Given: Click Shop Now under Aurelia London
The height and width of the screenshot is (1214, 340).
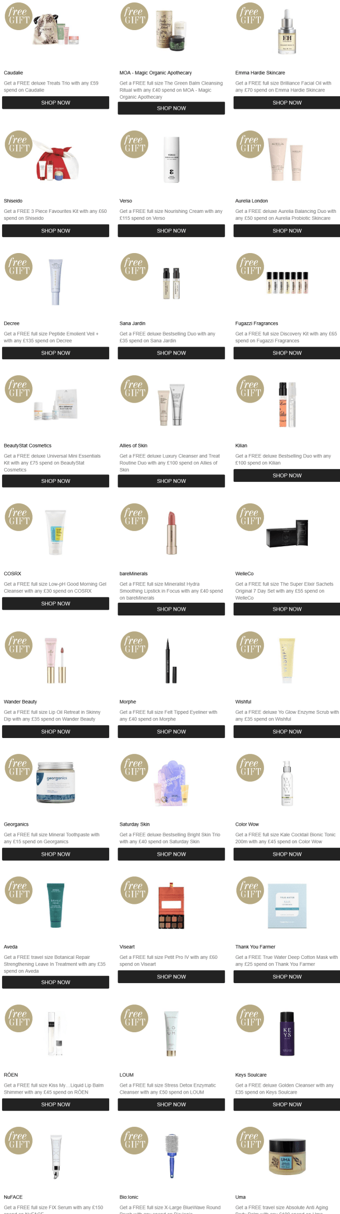Looking at the screenshot, I should click(x=287, y=231).
